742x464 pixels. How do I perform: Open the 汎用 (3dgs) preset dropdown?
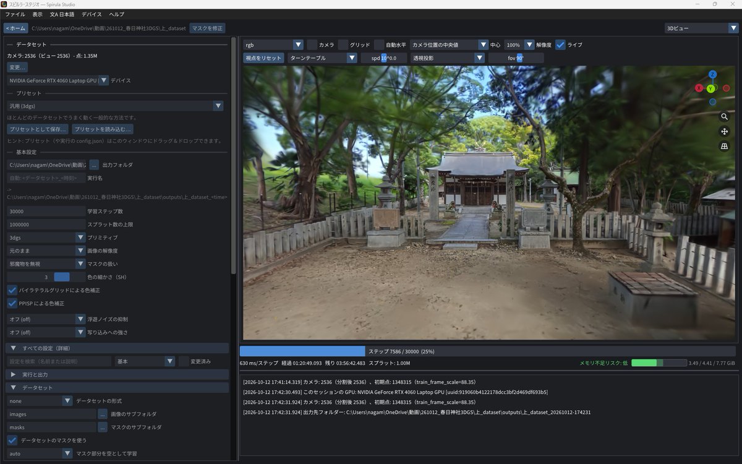tap(115, 106)
